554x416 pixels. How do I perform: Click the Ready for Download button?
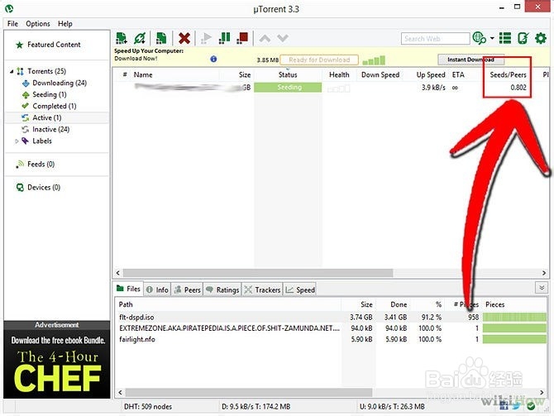pos(319,60)
